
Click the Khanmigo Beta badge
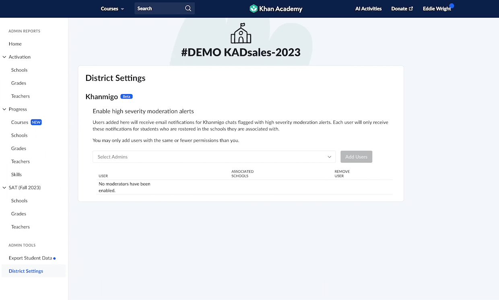[126, 97]
